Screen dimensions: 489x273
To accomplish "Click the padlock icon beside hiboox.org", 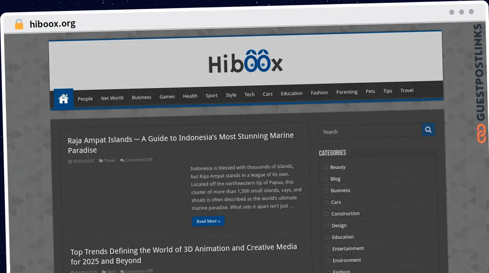I will click(x=19, y=24).
